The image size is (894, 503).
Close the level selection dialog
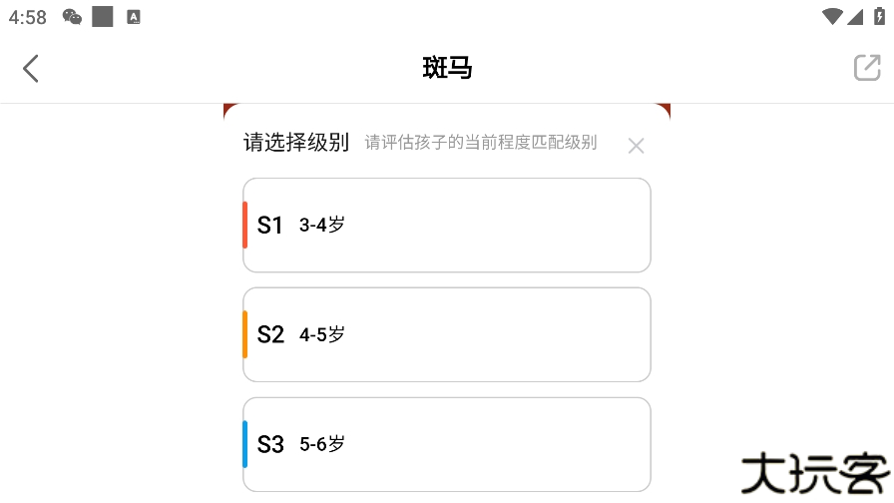[636, 146]
